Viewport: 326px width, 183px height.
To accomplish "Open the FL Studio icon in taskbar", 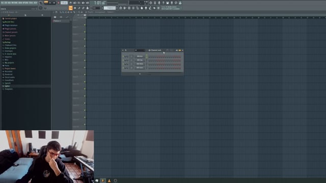I will [103, 180].
